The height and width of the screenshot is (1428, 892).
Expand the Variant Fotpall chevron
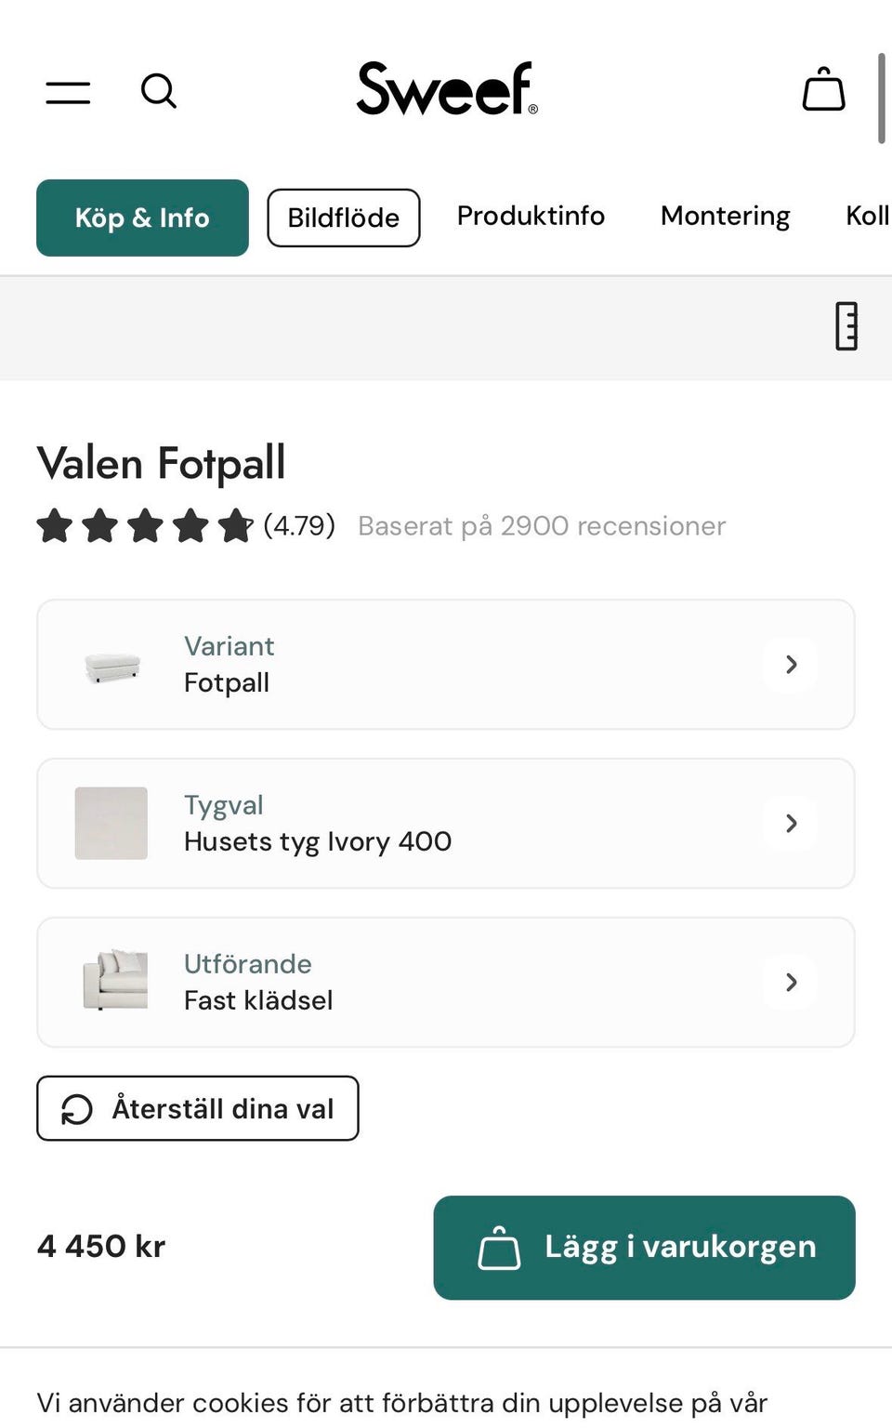791,665
